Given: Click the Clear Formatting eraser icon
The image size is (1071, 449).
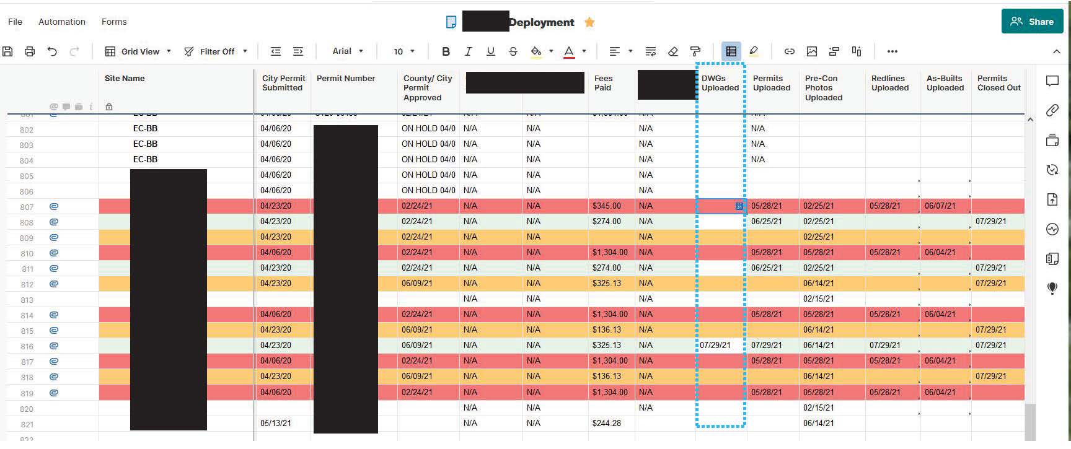Looking at the screenshot, I should point(673,51).
